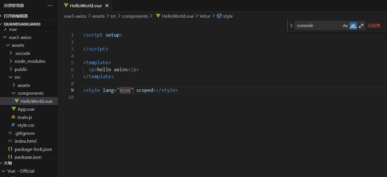Select the HelloWorld.vue editor tab

[x=86, y=6]
